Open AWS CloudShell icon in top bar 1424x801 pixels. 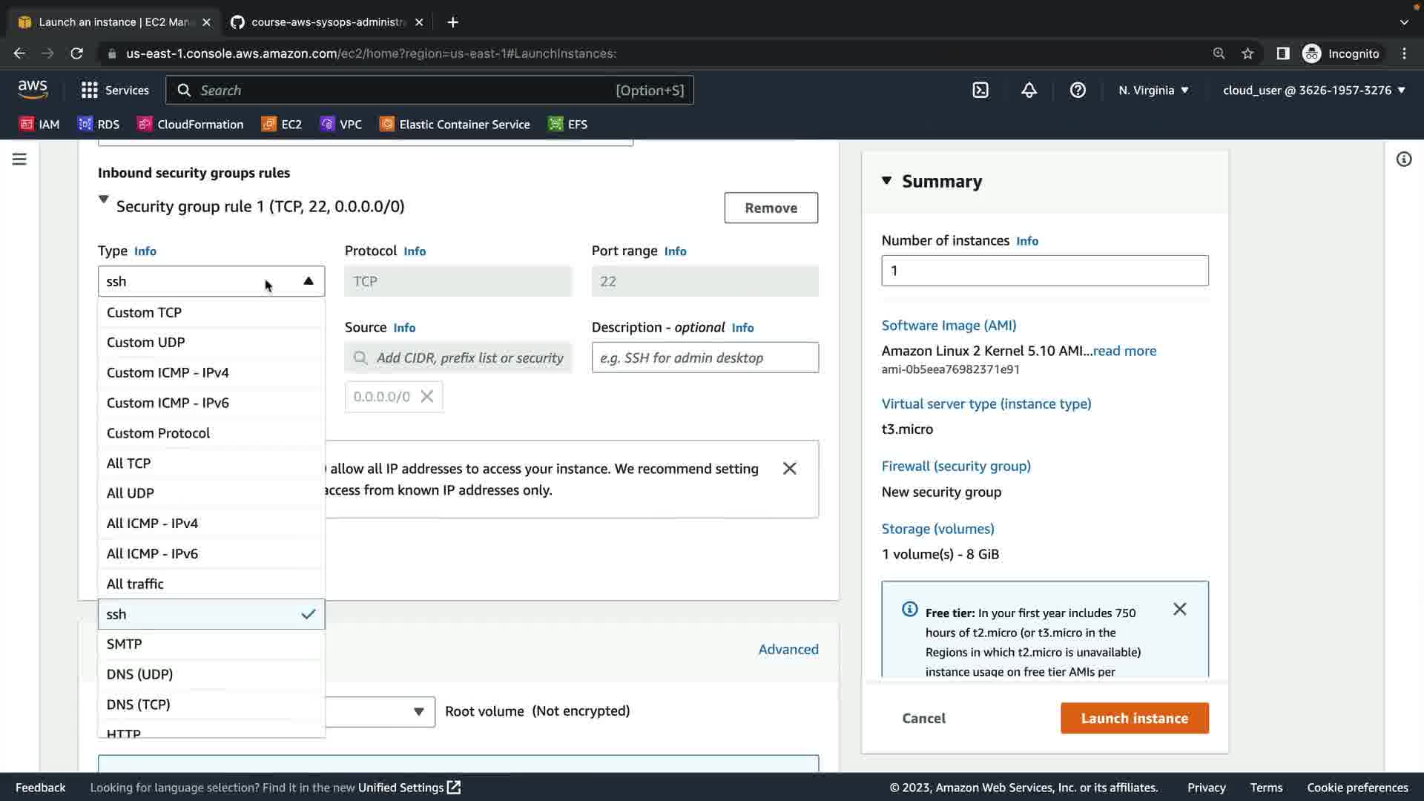[980, 90]
